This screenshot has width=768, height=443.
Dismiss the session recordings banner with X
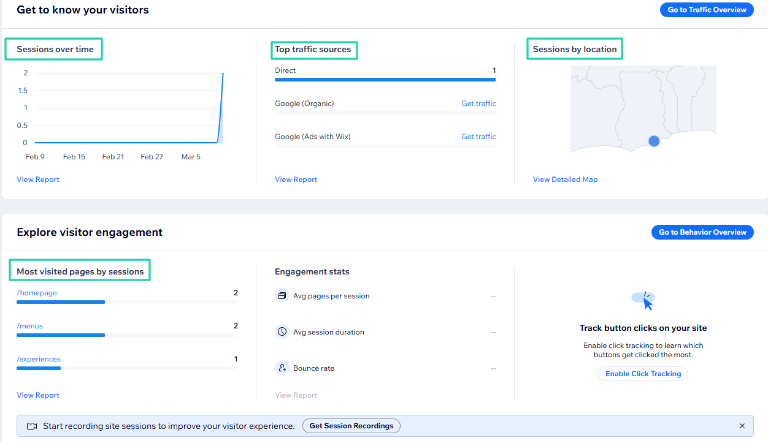(x=742, y=426)
